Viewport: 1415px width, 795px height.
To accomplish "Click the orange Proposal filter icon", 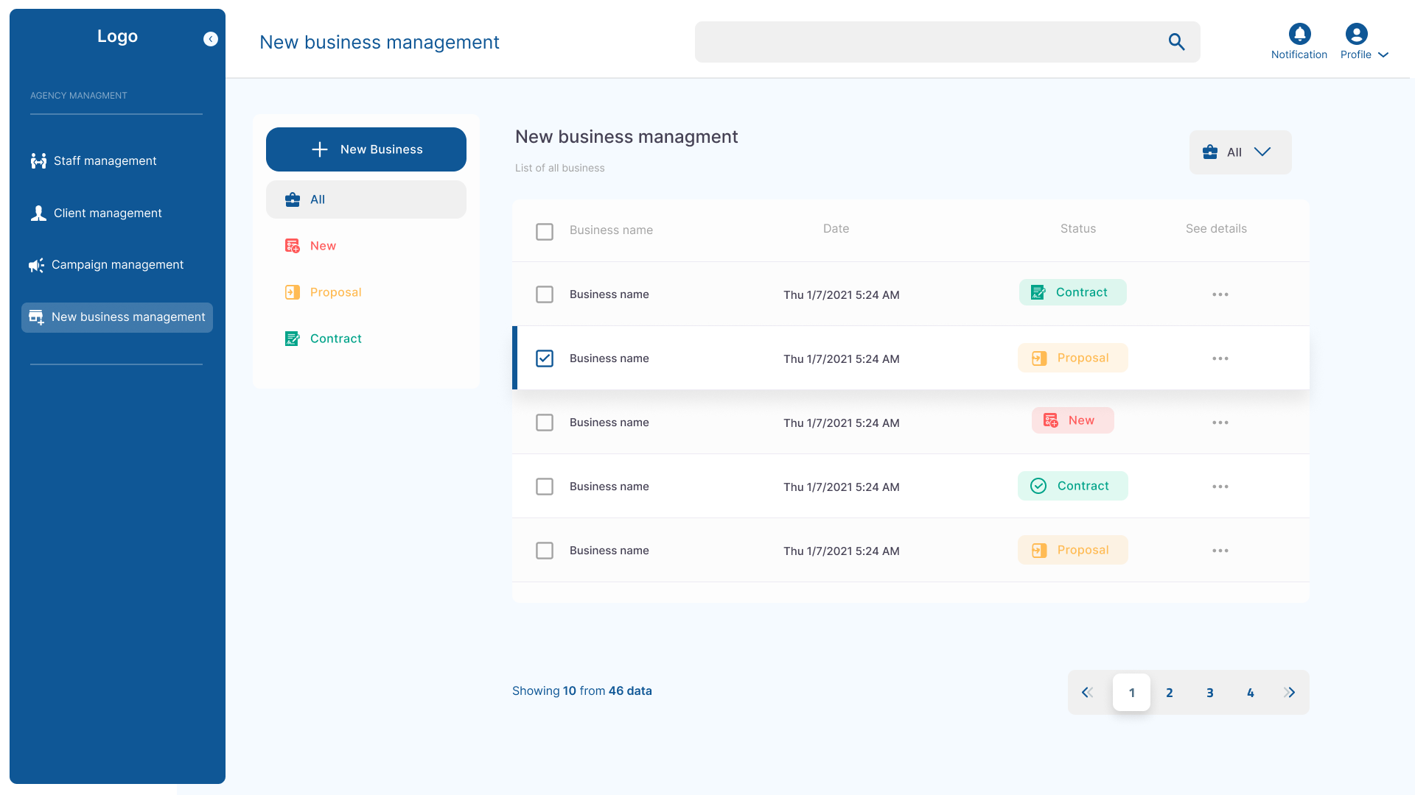I will (293, 292).
